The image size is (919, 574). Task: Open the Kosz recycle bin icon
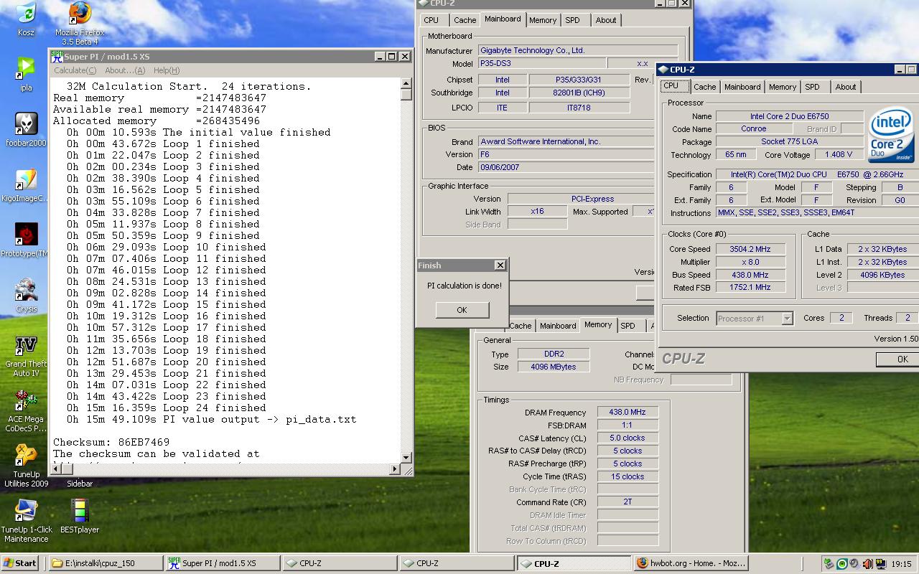[x=26, y=19]
